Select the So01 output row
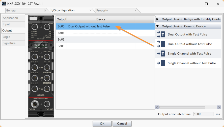Image resolution: width=224 pixels, height=127 pixels. click(x=105, y=33)
